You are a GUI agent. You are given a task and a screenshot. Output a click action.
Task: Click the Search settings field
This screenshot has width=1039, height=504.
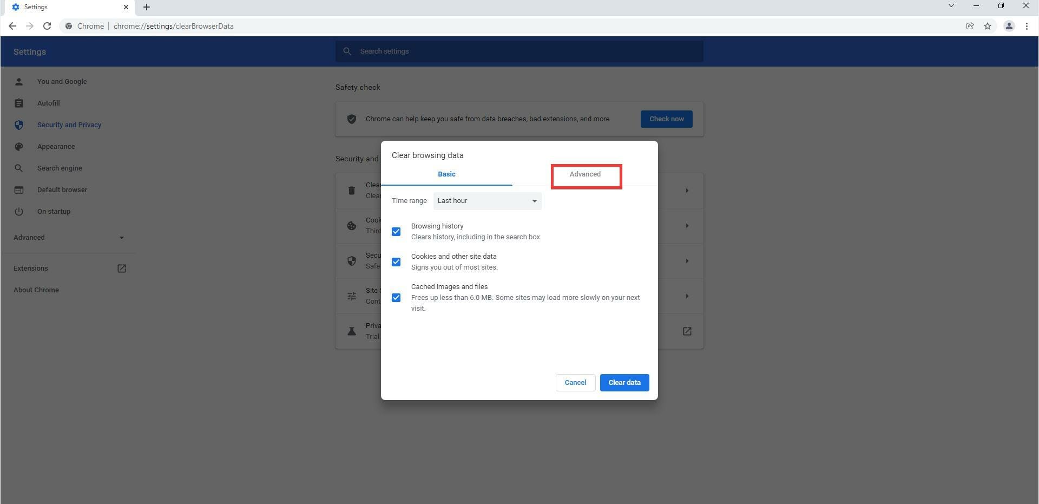point(519,51)
